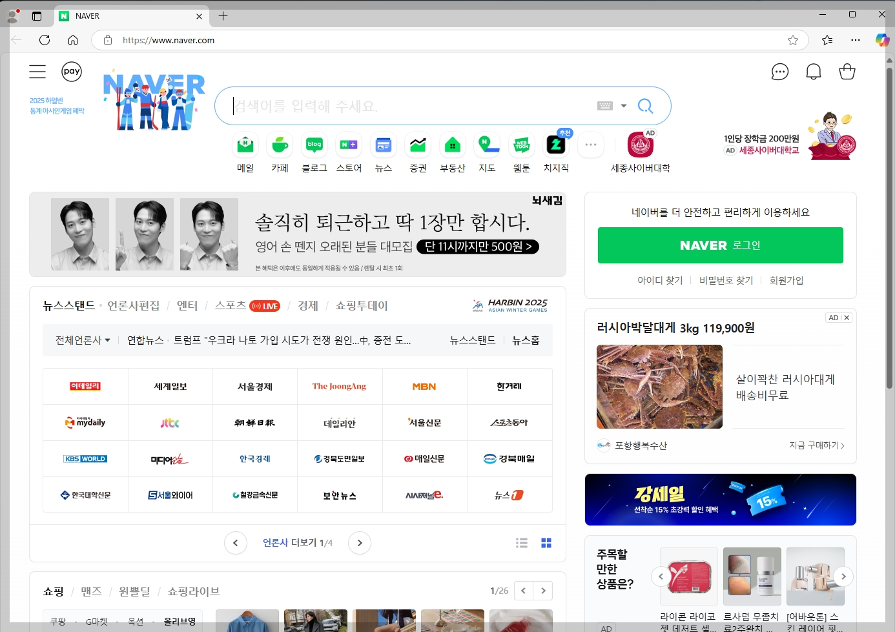
Task: Select the 엔터 tab
Action: 187,305
